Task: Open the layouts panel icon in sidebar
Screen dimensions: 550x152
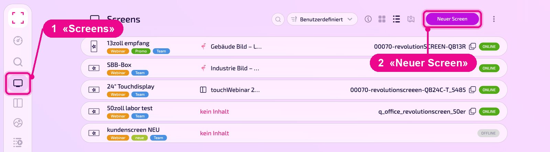Action: pos(18,103)
